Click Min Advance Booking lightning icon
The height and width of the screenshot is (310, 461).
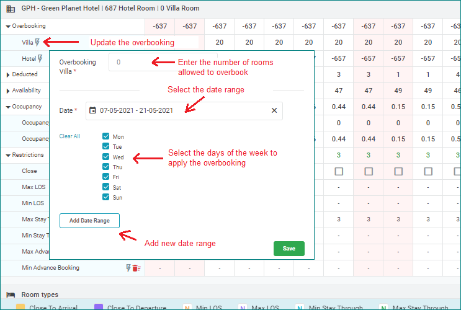click(129, 268)
